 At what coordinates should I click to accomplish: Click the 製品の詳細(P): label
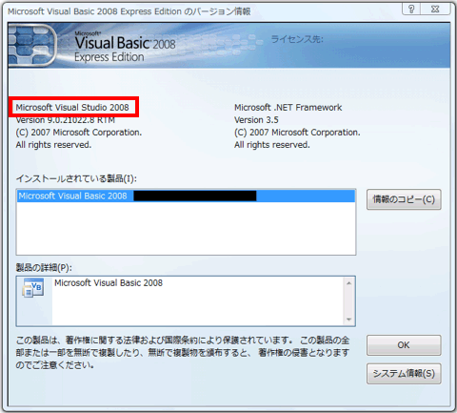[x=44, y=268]
